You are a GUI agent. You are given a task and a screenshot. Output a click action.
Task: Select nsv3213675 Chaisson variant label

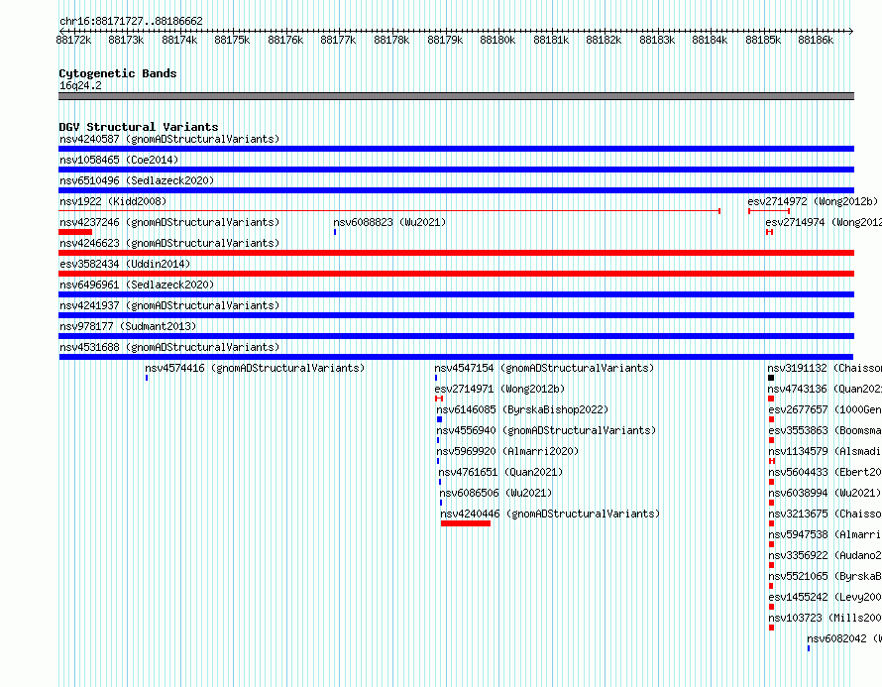click(826, 514)
